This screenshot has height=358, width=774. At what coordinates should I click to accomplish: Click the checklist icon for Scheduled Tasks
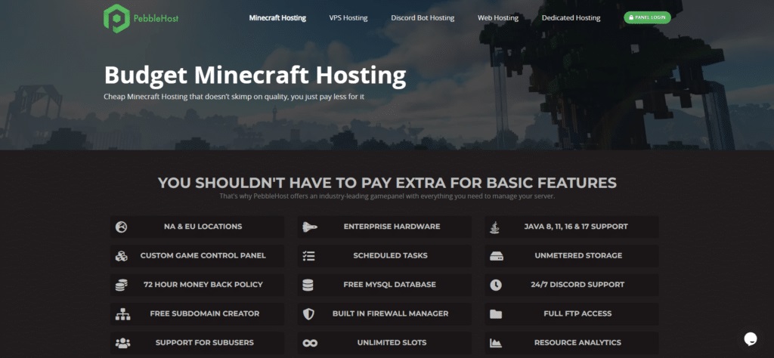pos(308,256)
